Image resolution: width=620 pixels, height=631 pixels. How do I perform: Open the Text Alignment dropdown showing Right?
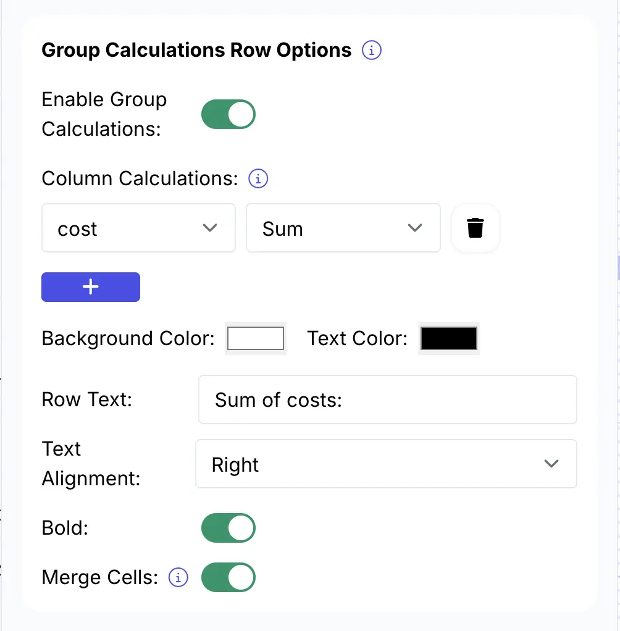pos(387,464)
